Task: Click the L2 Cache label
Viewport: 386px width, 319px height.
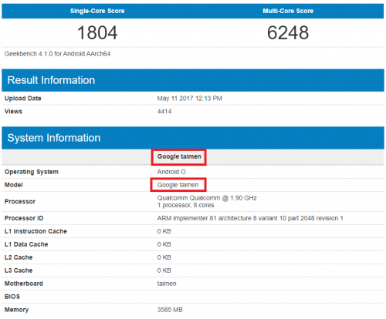Action: pos(19,257)
